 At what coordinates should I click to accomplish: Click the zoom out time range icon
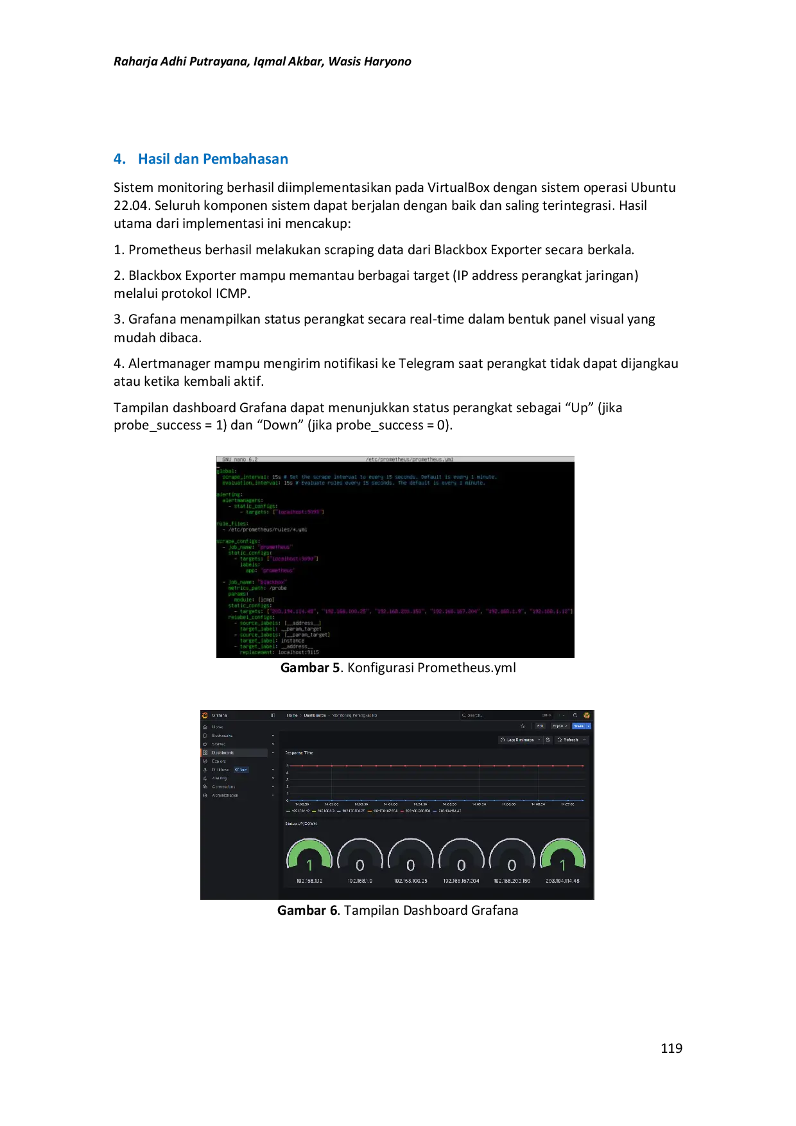pos(548,740)
